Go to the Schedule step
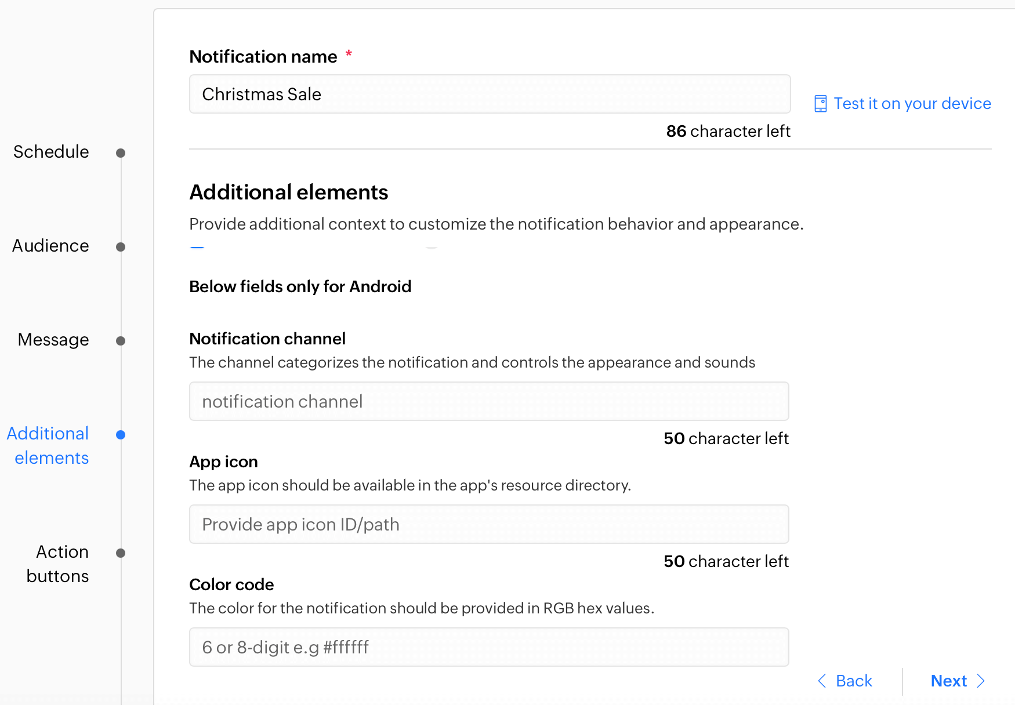1015x705 pixels. 51,152
